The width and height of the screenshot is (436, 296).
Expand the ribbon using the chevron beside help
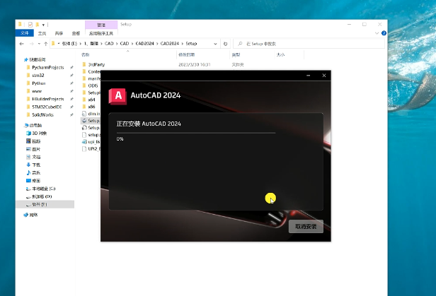[x=377, y=33]
